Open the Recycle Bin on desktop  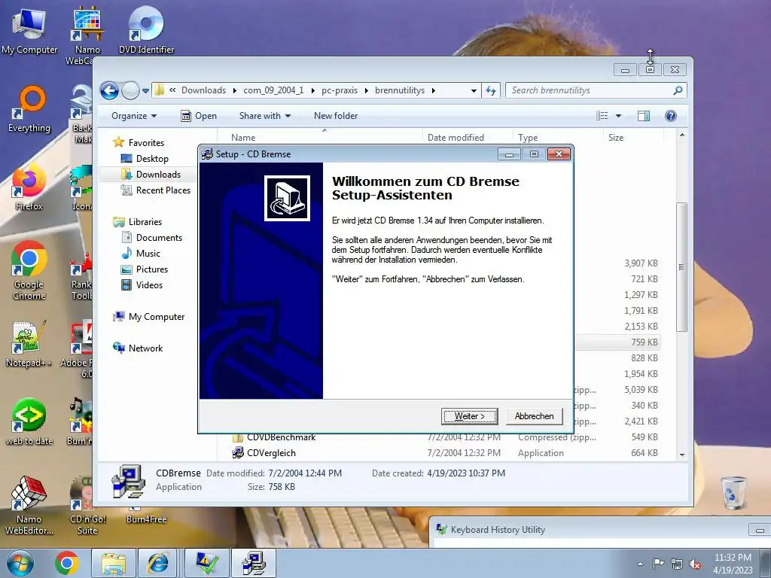pos(733,493)
